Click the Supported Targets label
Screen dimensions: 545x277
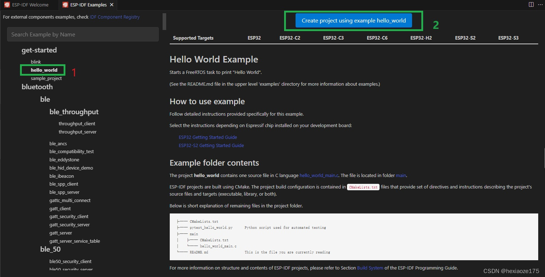[x=193, y=38]
